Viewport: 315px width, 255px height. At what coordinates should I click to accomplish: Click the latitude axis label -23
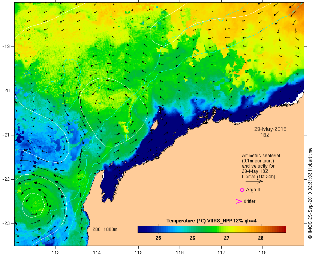6,223
